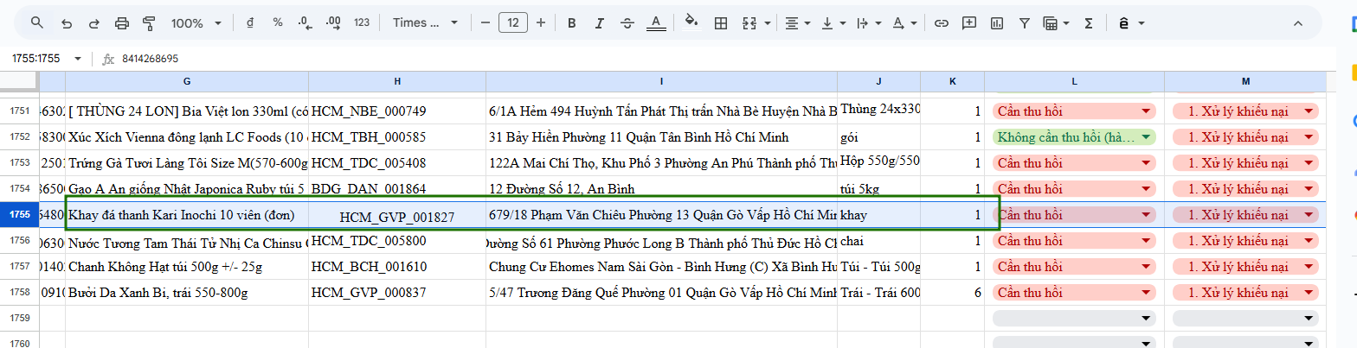Undo the last action
Image resolution: width=1357 pixels, height=348 pixels.
click(x=67, y=22)
